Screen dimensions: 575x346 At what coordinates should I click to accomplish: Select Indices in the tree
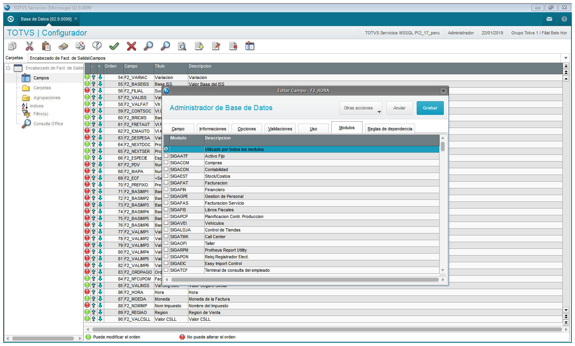tap(37, 106)
